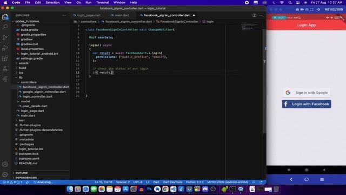Click M2102J20SI device selector in status bar
346x195 pixels.
228,182
